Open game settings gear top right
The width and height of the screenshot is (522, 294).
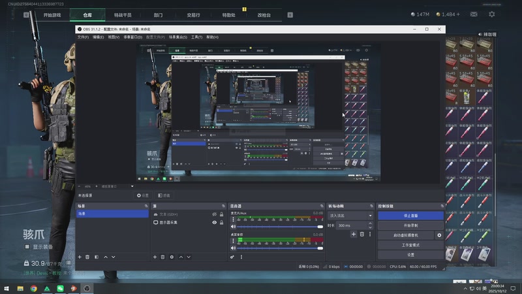[492, 14]
